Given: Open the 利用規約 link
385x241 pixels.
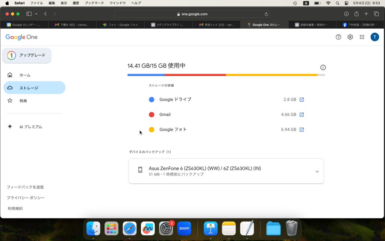Looking at the screenshot, I should [15, 209].
